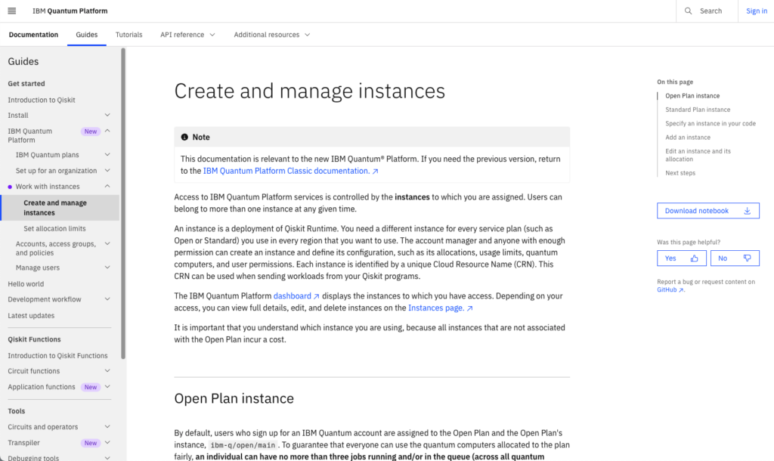Open the API reference dropdown
Screen dimensions: 774x461
point(187,35)
